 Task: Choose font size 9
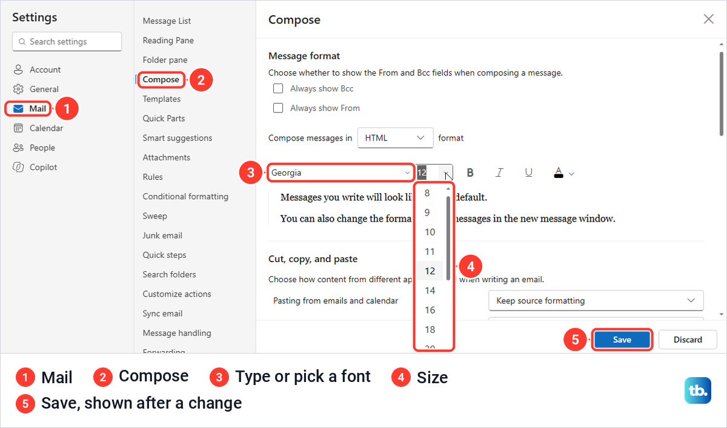click(430, 212)
